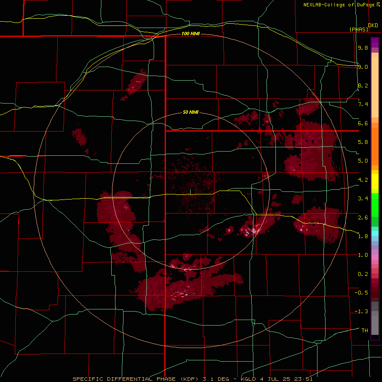Screen dimensions: 382x382
Task: Select the 5.0 scale value
Action: [363, 161]
